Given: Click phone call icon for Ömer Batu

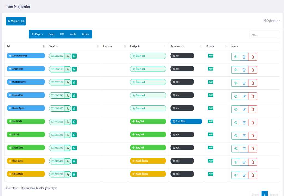Looking at the screenshot, I should click(x=68, y=161).
